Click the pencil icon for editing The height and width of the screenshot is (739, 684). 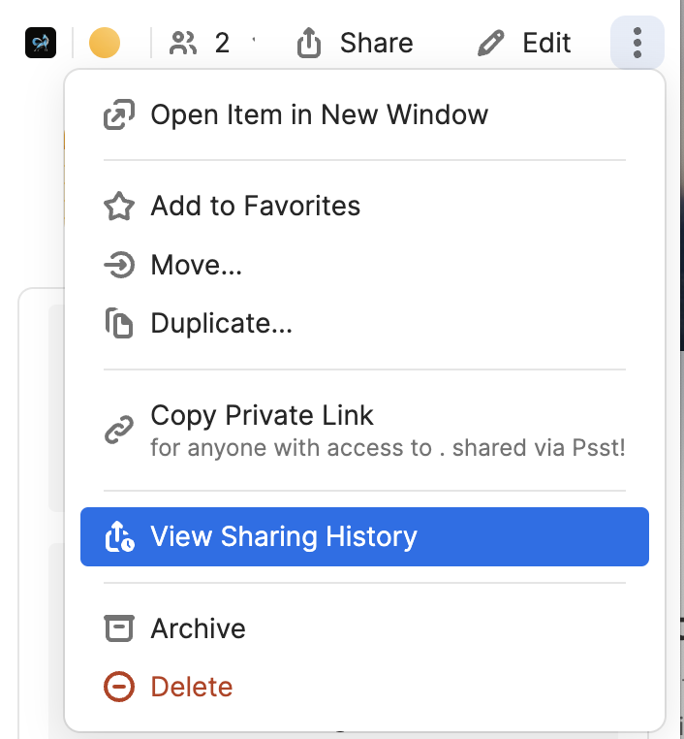492,44
